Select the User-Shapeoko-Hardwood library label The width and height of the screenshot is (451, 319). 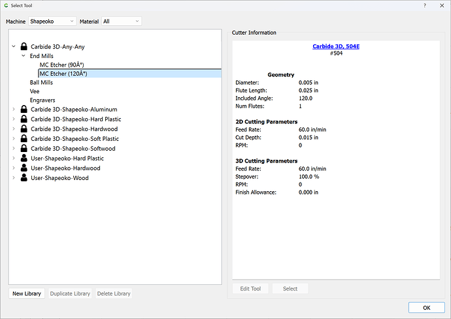click(x=65, y=168)
